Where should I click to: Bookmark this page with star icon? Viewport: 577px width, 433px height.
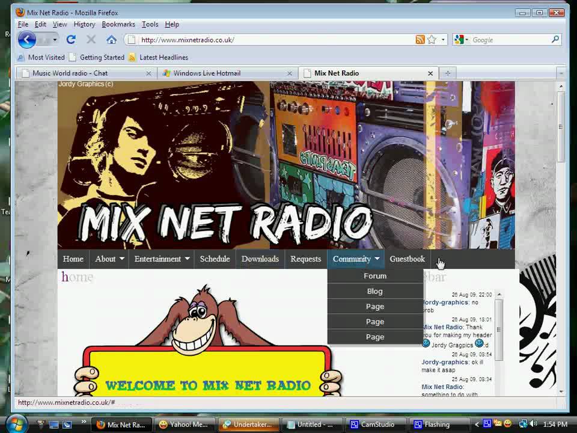pyautogui.click(x=432, y=40)
